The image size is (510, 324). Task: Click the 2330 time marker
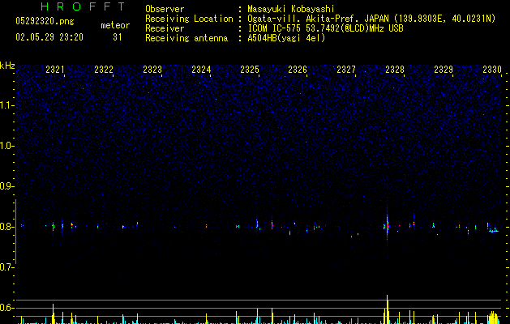click(492, 69)
